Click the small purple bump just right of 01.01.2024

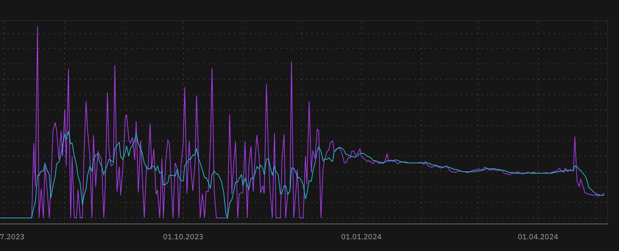pyautogui.click(x=387, y=154)
